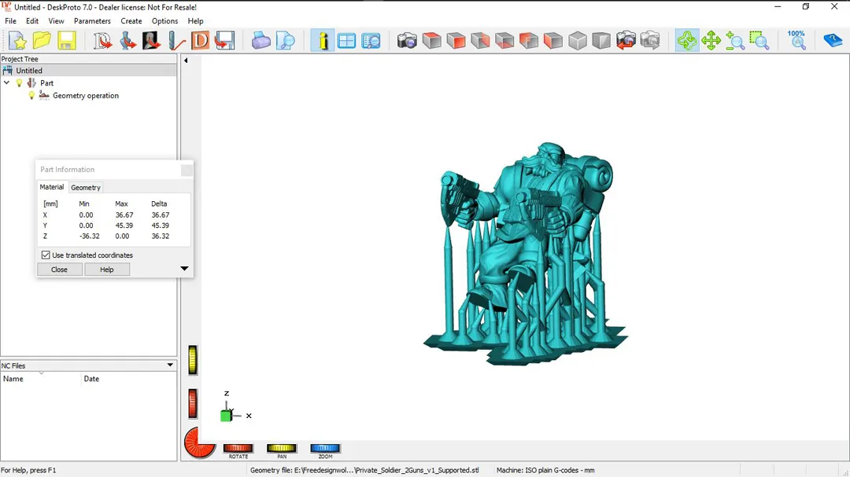Click the camera icon with red arrow

(x=626, y=41)
